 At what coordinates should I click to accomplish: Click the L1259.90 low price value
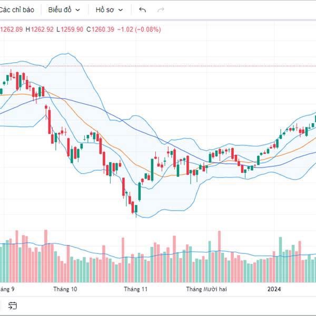point(70,29)
